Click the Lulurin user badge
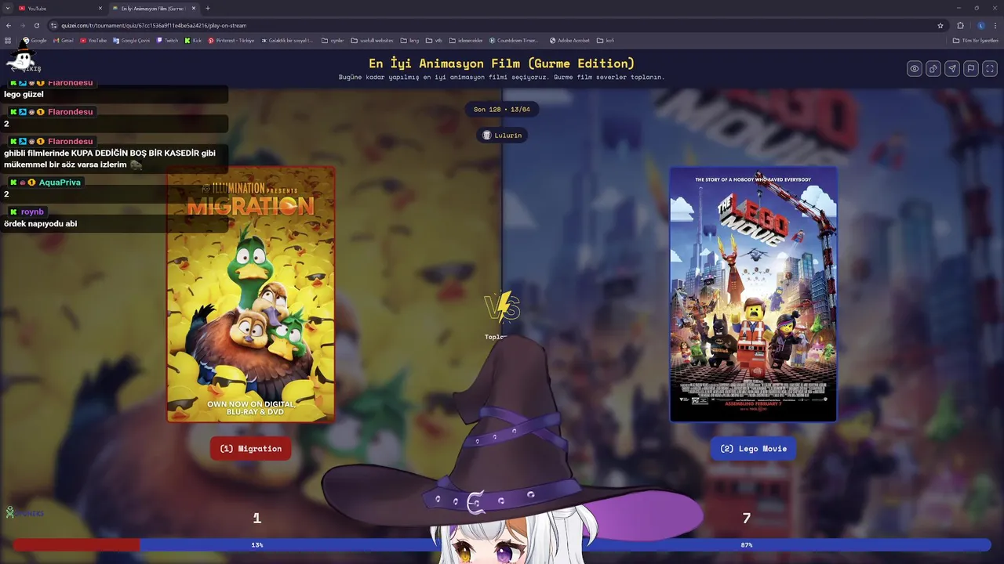Screen dimensions: 1004x564 click(x=502, y=136)
